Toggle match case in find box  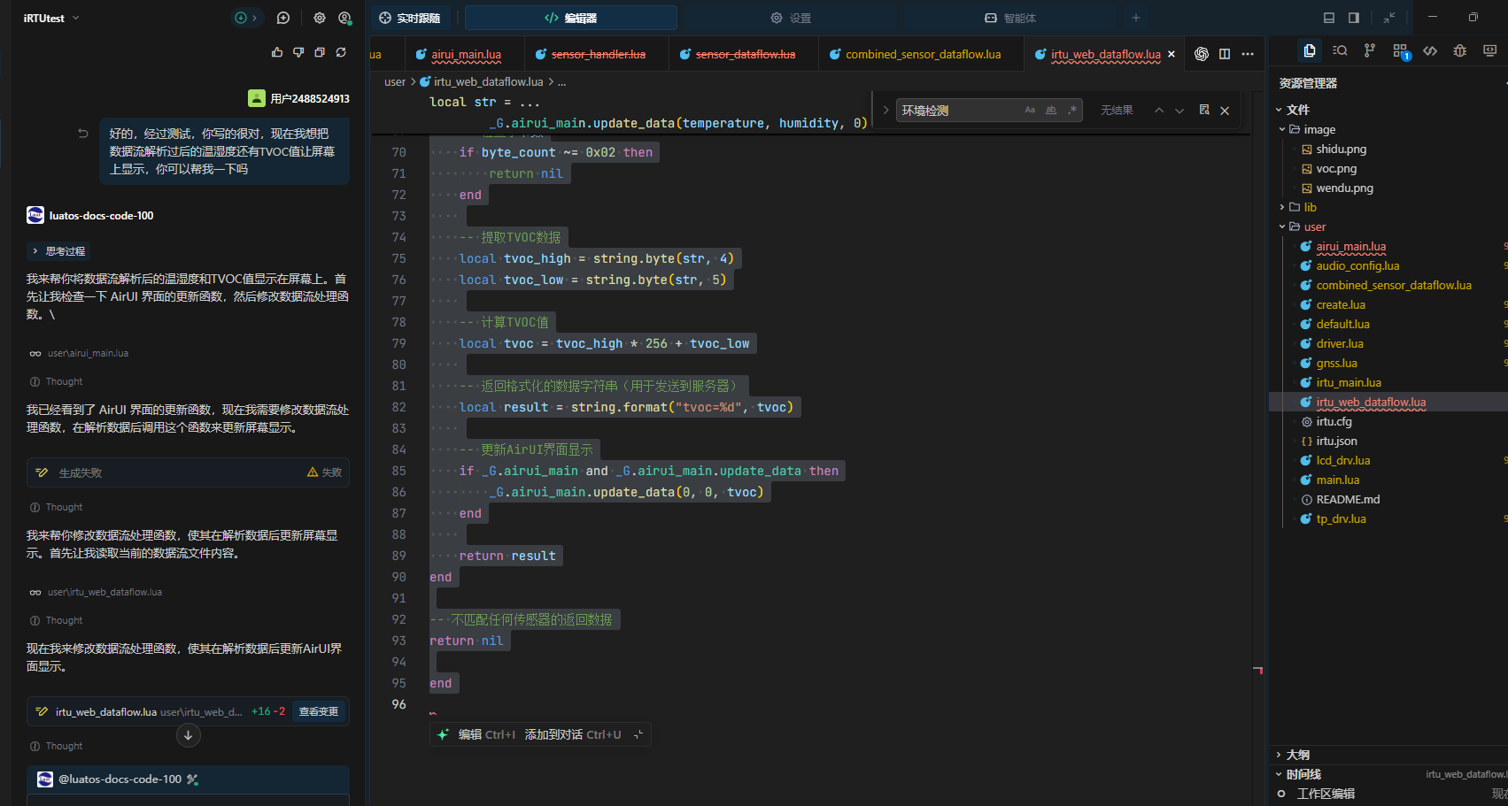[x=1030, y=111]
